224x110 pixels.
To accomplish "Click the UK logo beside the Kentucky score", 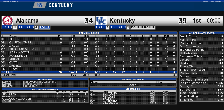I will point(101,21).
